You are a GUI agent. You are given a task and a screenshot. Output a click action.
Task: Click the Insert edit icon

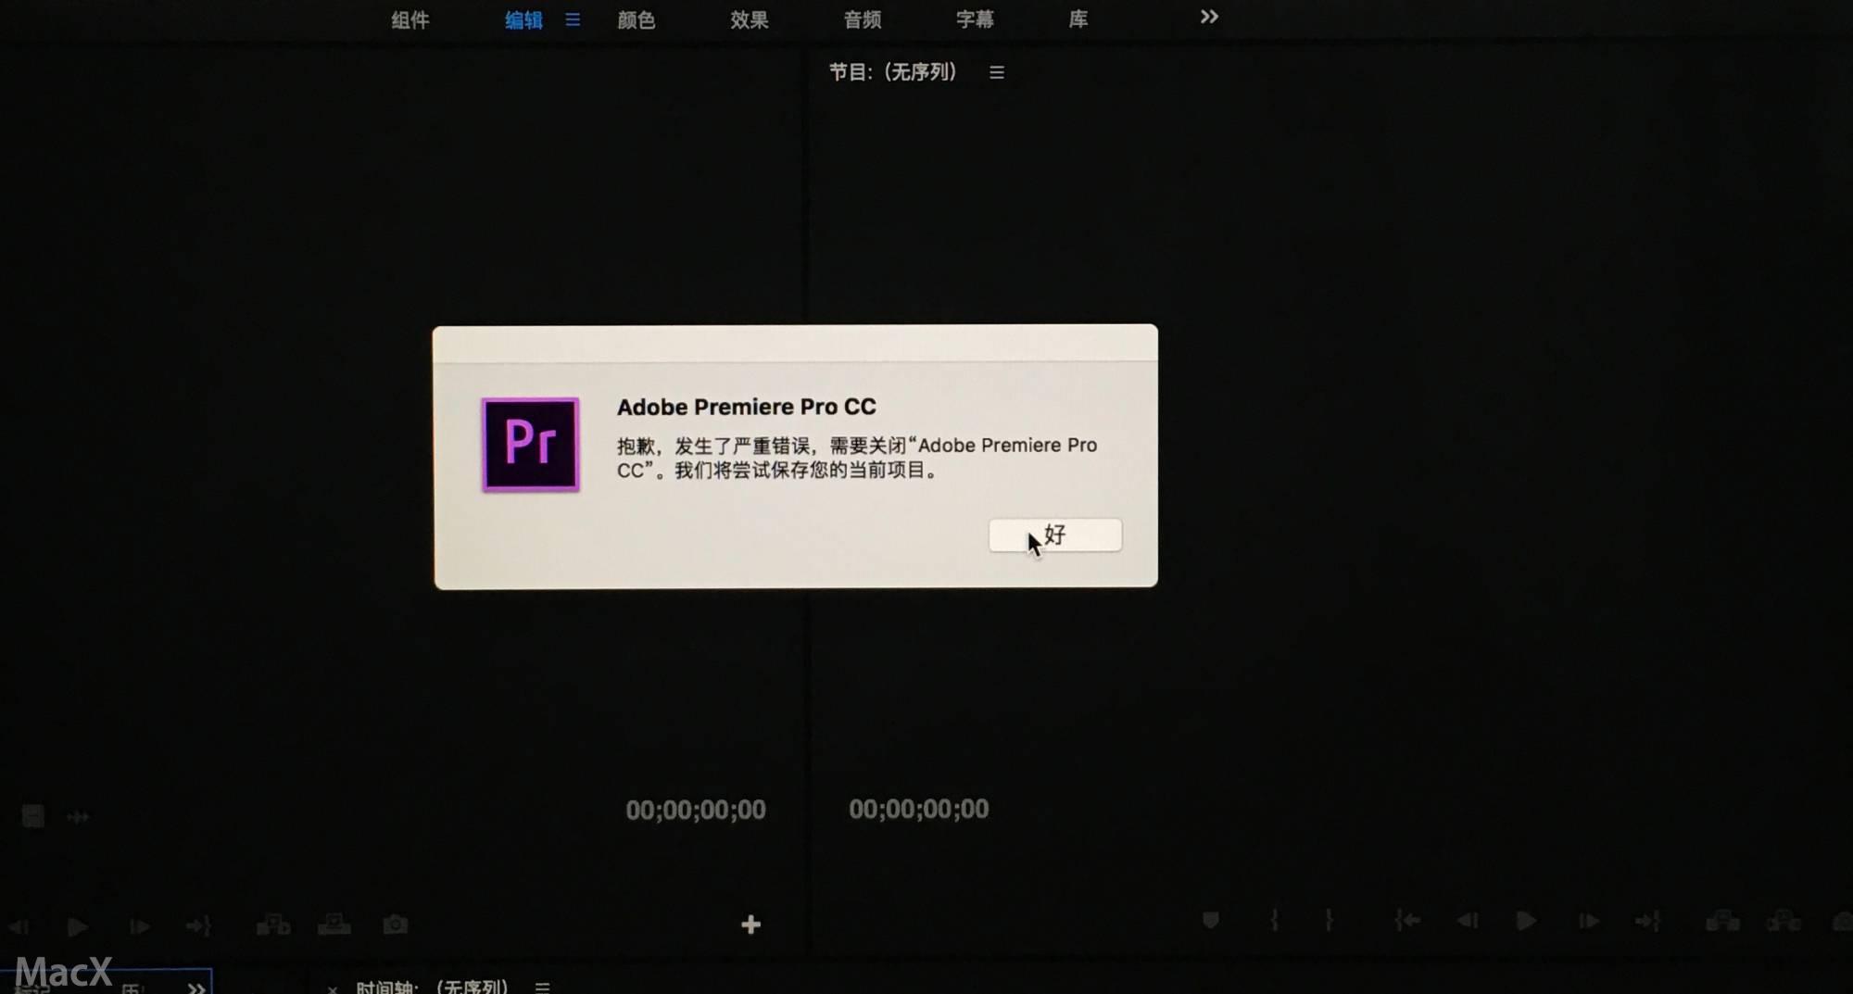coord(273,925)
